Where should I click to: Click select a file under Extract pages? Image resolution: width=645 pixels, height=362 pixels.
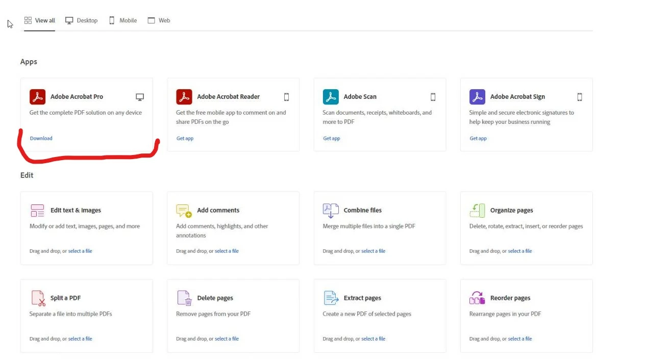point(374,339)
